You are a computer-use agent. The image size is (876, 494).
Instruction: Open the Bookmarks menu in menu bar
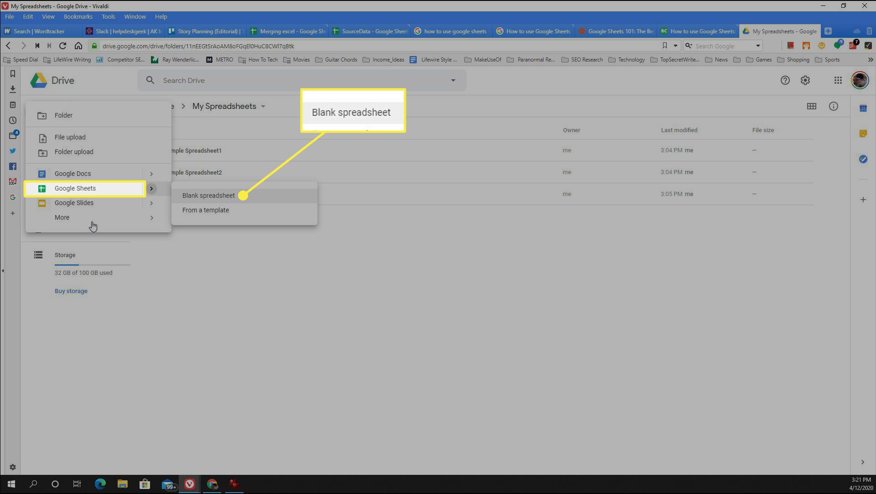point(78,16)
